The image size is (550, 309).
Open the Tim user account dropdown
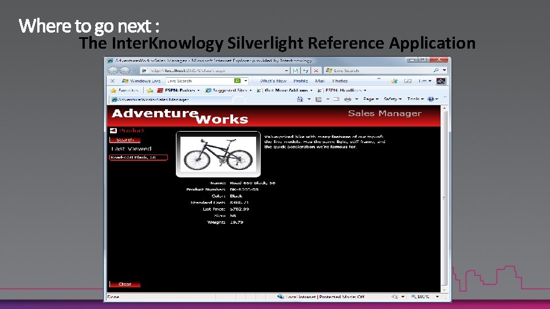425,81
